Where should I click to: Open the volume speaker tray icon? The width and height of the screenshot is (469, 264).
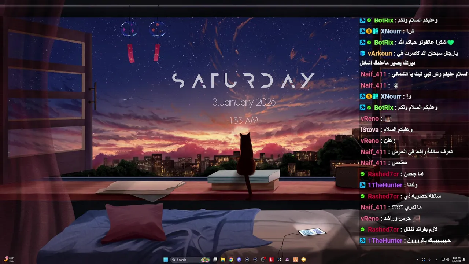[448, 260]
